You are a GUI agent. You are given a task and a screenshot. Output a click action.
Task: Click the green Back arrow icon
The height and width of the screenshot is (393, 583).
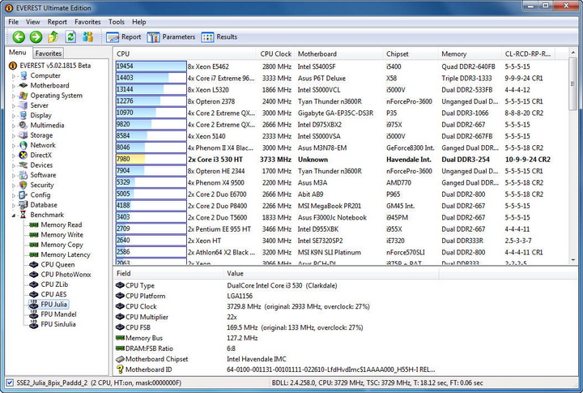point(19,36)
